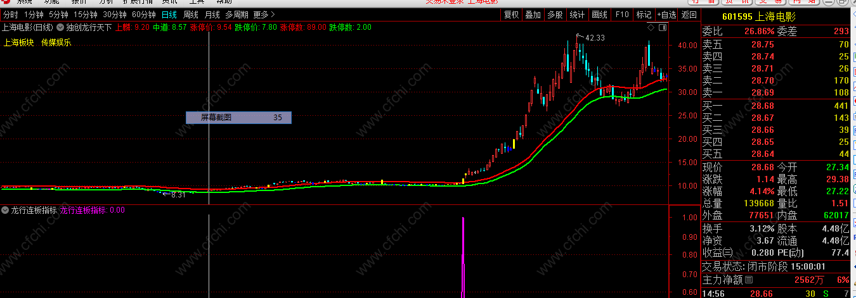The height and width of the screenshot is (298, 856).
Task: Click the 叠加 overlay button
Action: 533,15
